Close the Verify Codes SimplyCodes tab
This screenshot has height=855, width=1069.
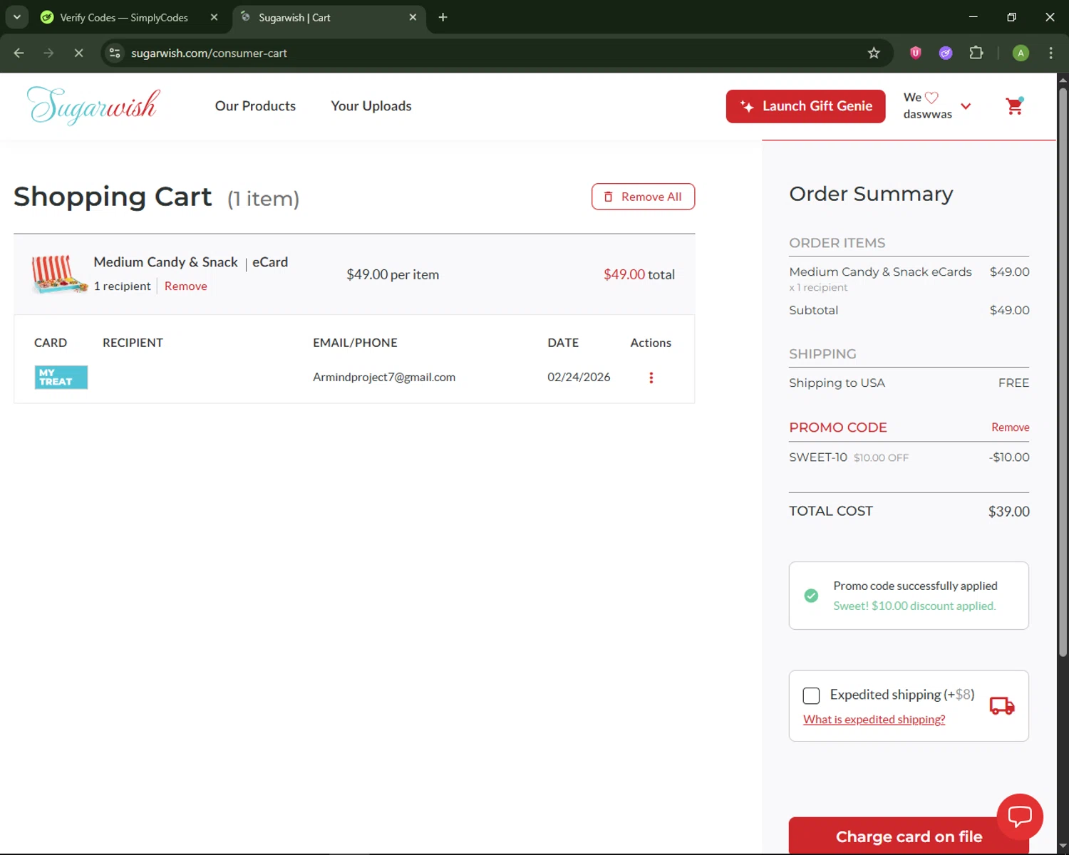click(x=214, y=17)
